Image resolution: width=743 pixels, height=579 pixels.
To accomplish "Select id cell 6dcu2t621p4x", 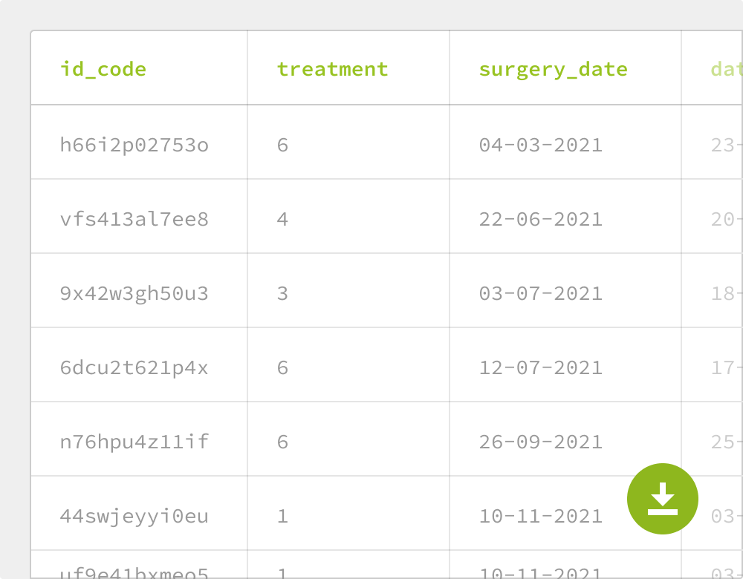I will [134, 368].
